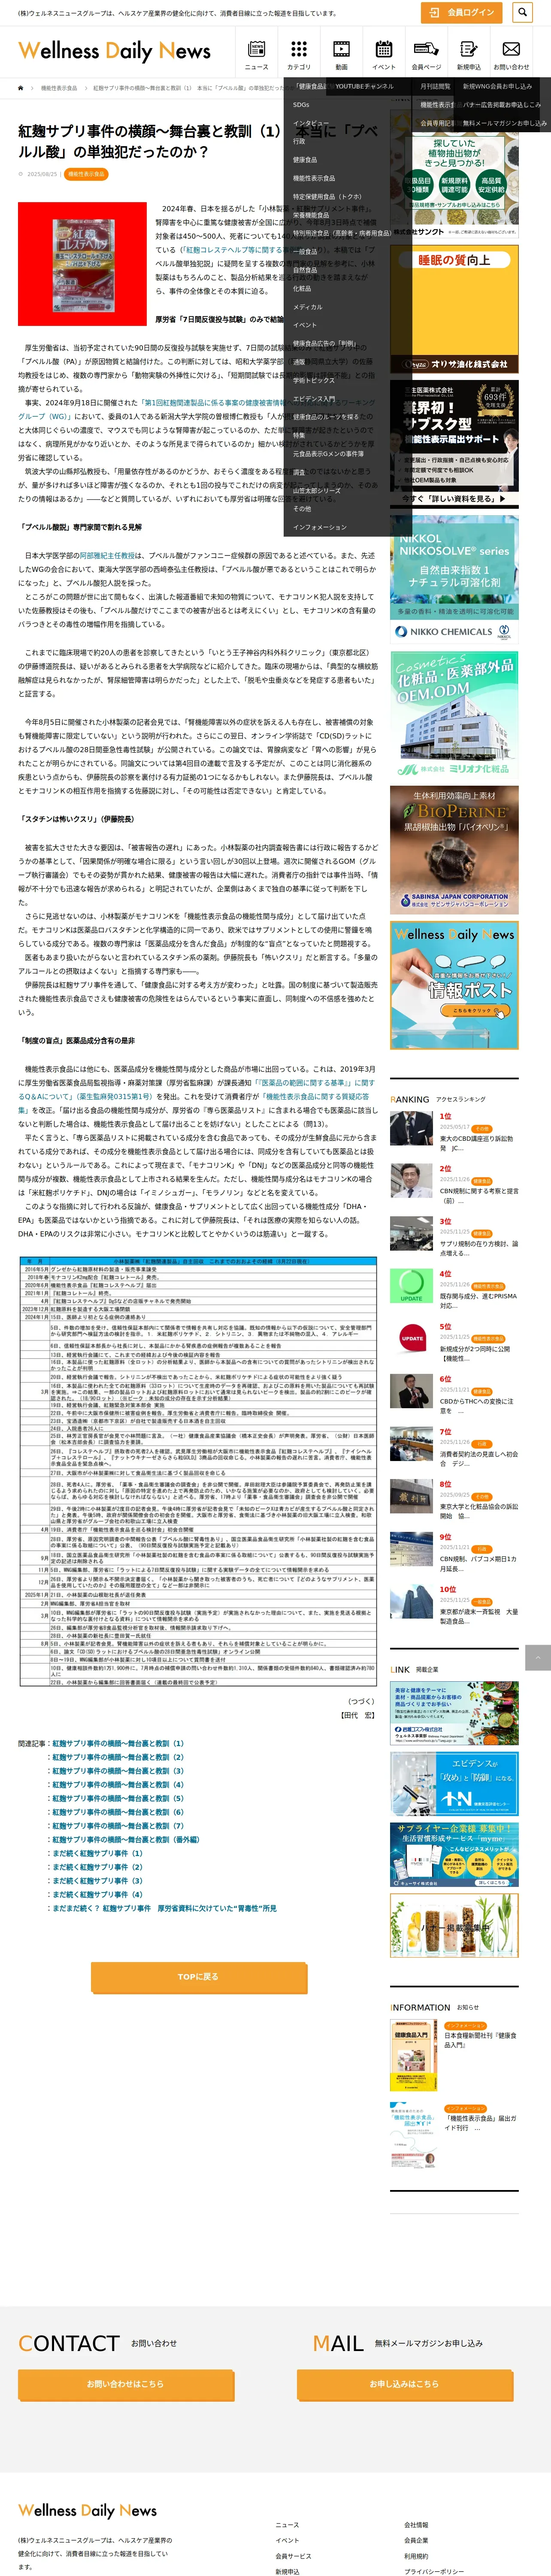Screen dimensions: 551x2576
Task: Open the footer 会員サービス link
Action: pyautogui.click(x=293, y=2556)
